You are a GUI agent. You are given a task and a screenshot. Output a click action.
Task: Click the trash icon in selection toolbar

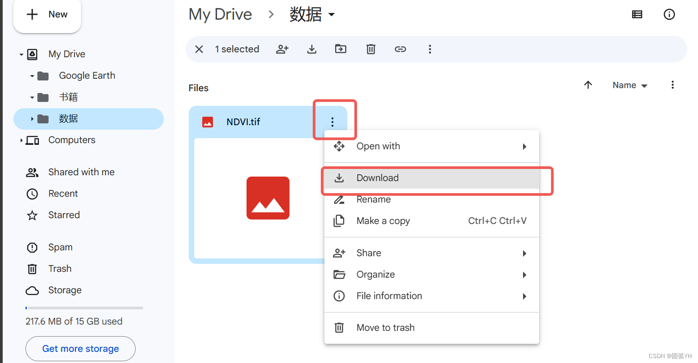(x=371, y=49)
